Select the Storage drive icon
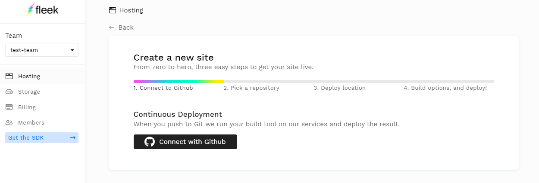The image size is (539, 183). (x=9, y=91)
